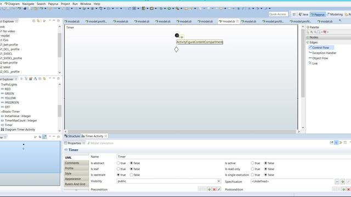Click Link with Editor icon in Project Explorer
The image size is (351, 197).
click(38, 21)
